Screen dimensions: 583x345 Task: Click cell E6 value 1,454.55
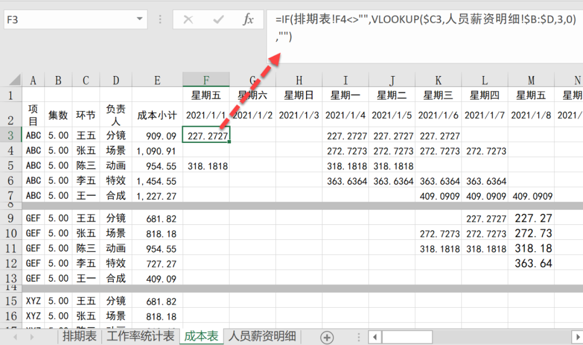point(157,181)
